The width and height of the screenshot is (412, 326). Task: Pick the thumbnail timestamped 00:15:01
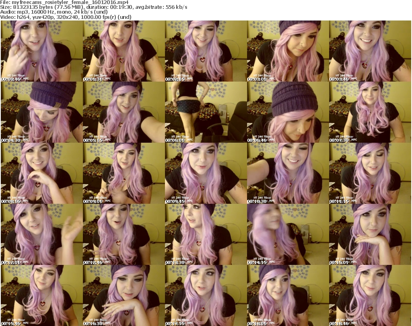(370, 234)
